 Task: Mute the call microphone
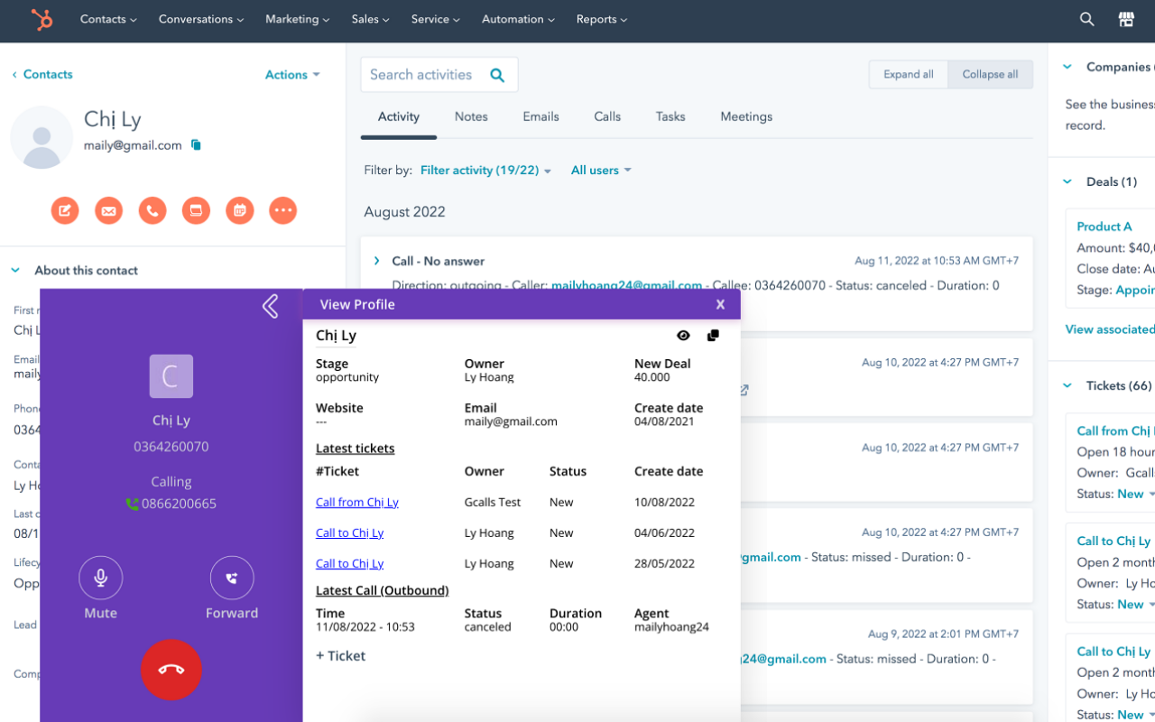pyautogui.click(x=101, y=578)
